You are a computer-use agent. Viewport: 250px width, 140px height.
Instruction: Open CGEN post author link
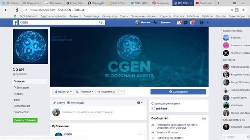click(x=68, y=135)
